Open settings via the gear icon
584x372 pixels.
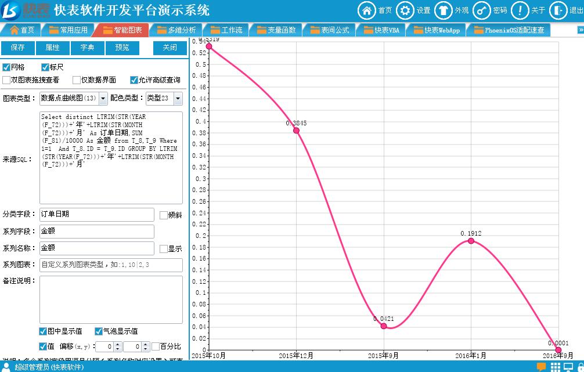tap(405, 10)
